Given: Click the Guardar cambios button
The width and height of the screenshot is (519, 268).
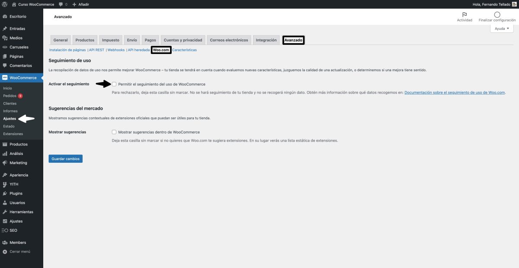Looking at the screenshot, I should click(65, 158).
